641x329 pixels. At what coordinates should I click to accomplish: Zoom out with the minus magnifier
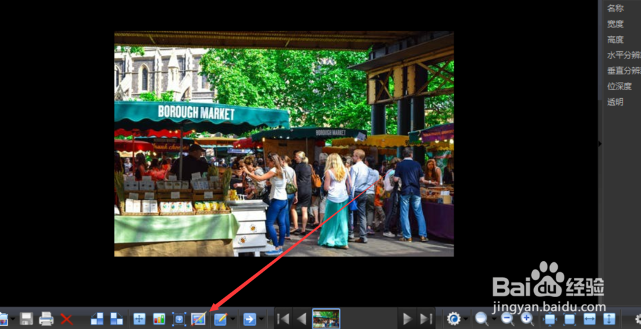[x=507, y=319]
